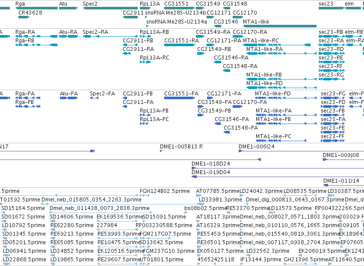Screen dimensions: 364x266
Task: Open the MTA1-like-PC protein label
Action: pos(273,136)
